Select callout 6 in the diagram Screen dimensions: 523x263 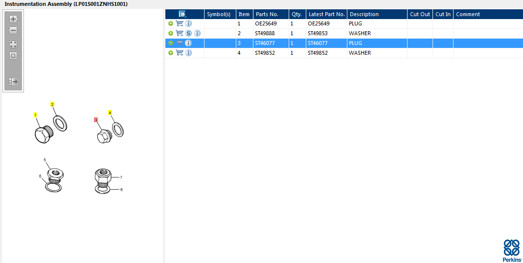click(x=40, y=176)
